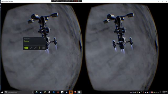This screenshot has height=94, width=168.
Task: Click the taskbar clock and date
Action: point(165,92)
